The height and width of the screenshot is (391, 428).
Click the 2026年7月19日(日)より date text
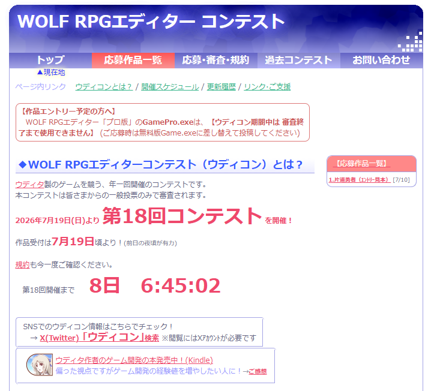57,220
